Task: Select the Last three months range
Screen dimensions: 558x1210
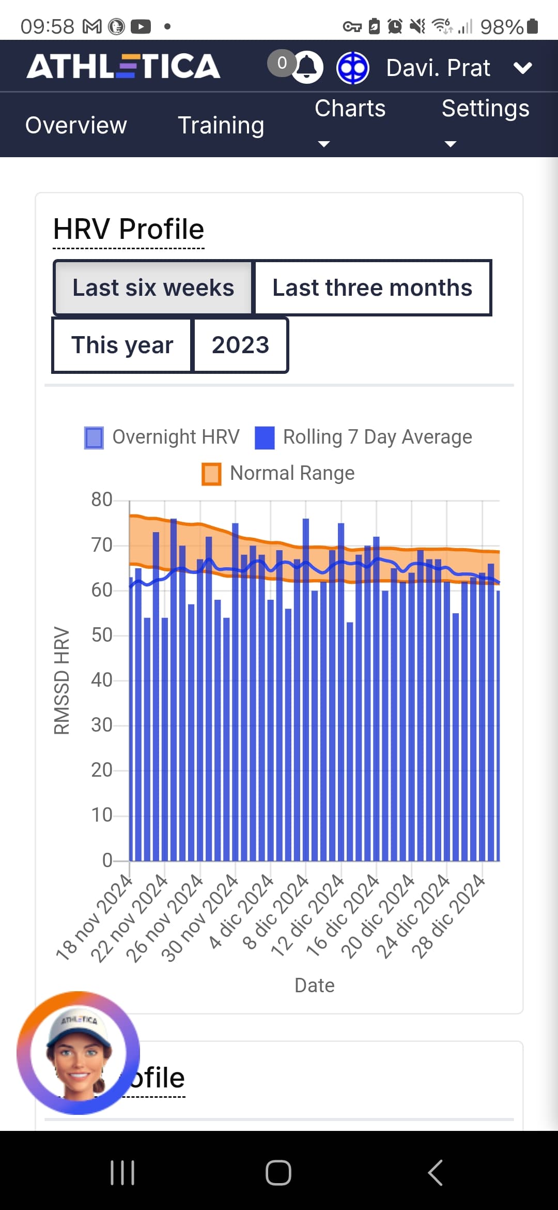Action: pyautogui.click(x=372, y=288)
